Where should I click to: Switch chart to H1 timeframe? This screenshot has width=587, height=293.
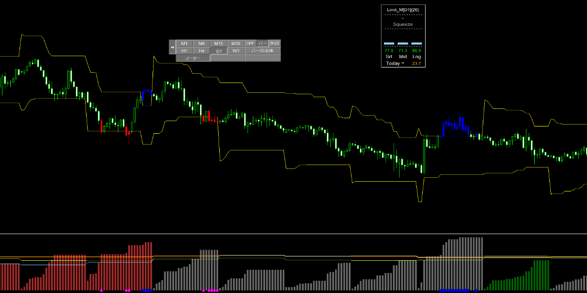point(184,51)
